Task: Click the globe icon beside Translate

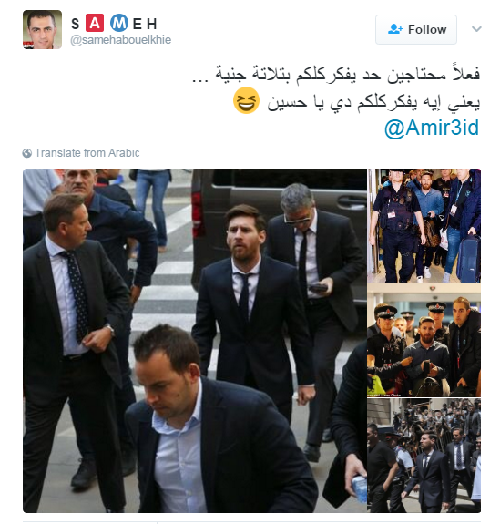Action: tap(27, 153)
